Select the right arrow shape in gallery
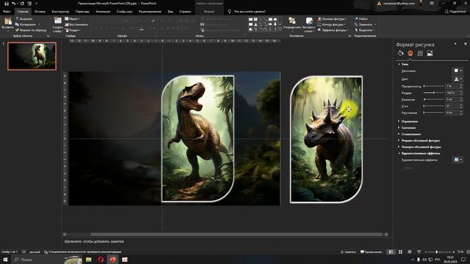470x264 pixels. click(x=270, y=24)
